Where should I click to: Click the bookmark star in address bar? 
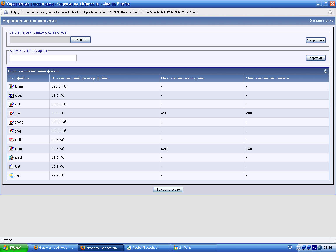[330, 12]
